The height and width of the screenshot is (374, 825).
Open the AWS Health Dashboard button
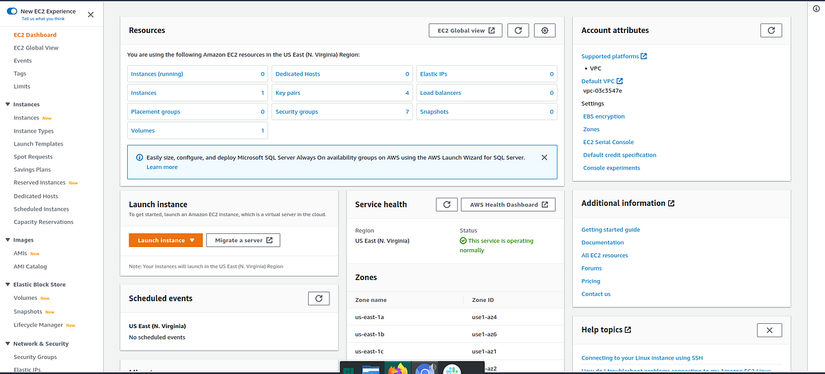pyautogui.click(x=508, y=204)
